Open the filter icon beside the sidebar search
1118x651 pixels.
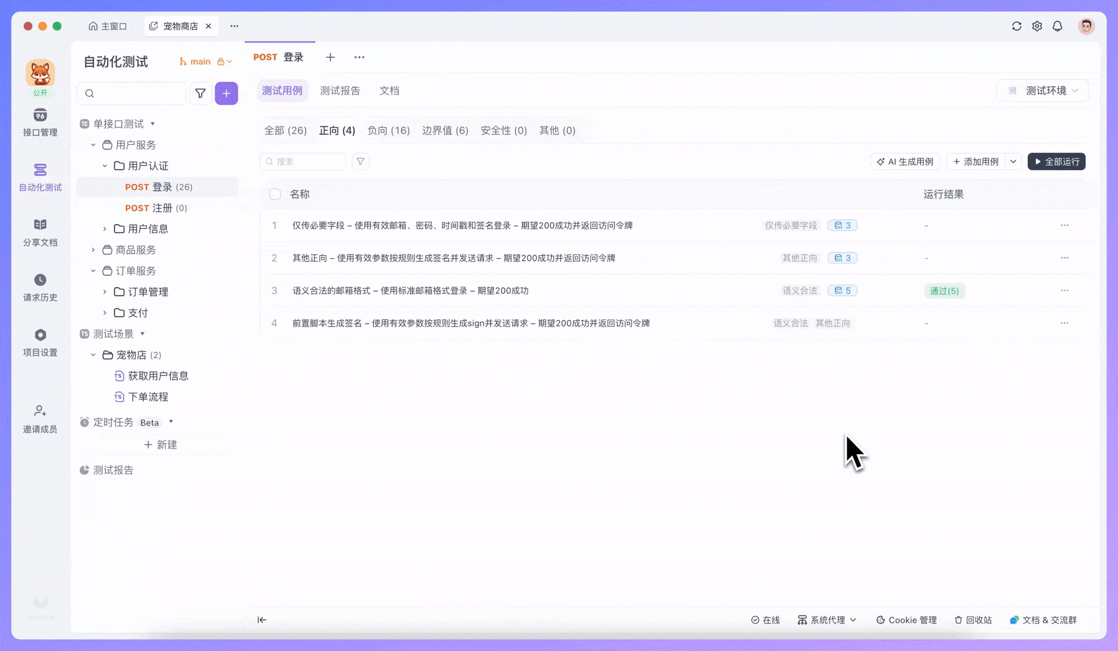click(x=200, y=93)
